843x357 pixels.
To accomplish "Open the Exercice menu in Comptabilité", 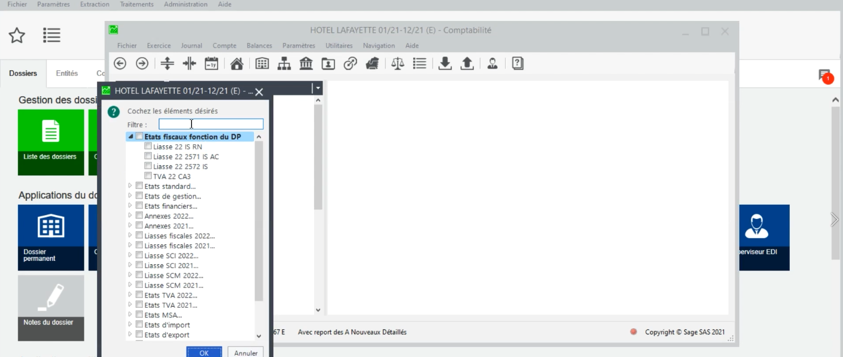I will click(159, 46).
